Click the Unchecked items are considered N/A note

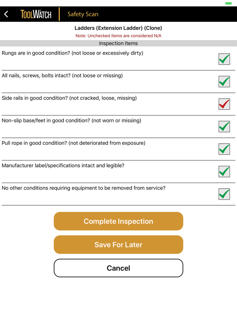[x=118, y=36]
